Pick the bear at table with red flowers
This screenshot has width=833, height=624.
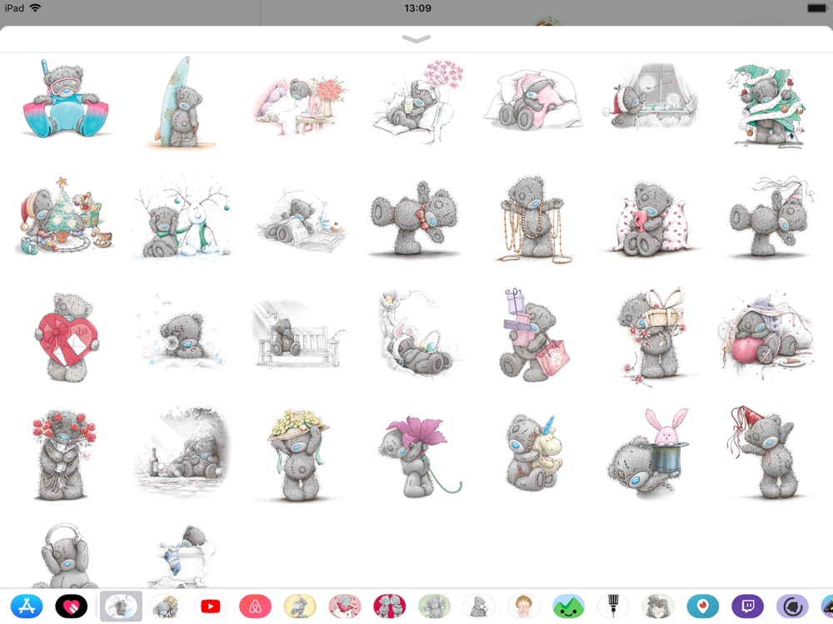(x=300, y=106)
